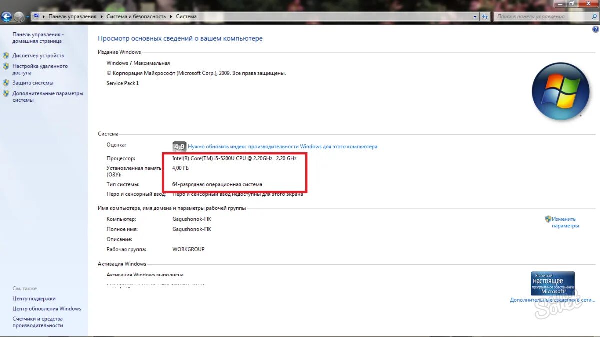The width and height of the screenshot is (600, 337).
Task: Select the 'Система' breadcrumb
Action: (x=186, y=16)
